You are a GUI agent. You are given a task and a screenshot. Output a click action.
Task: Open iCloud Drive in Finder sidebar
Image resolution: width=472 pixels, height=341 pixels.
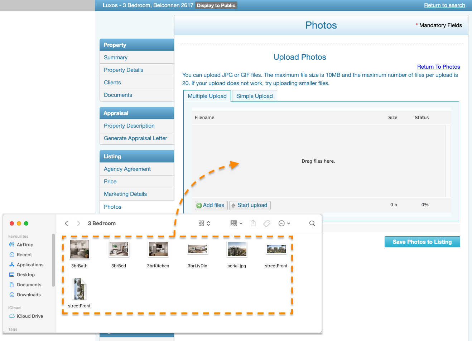click(30, 316)
